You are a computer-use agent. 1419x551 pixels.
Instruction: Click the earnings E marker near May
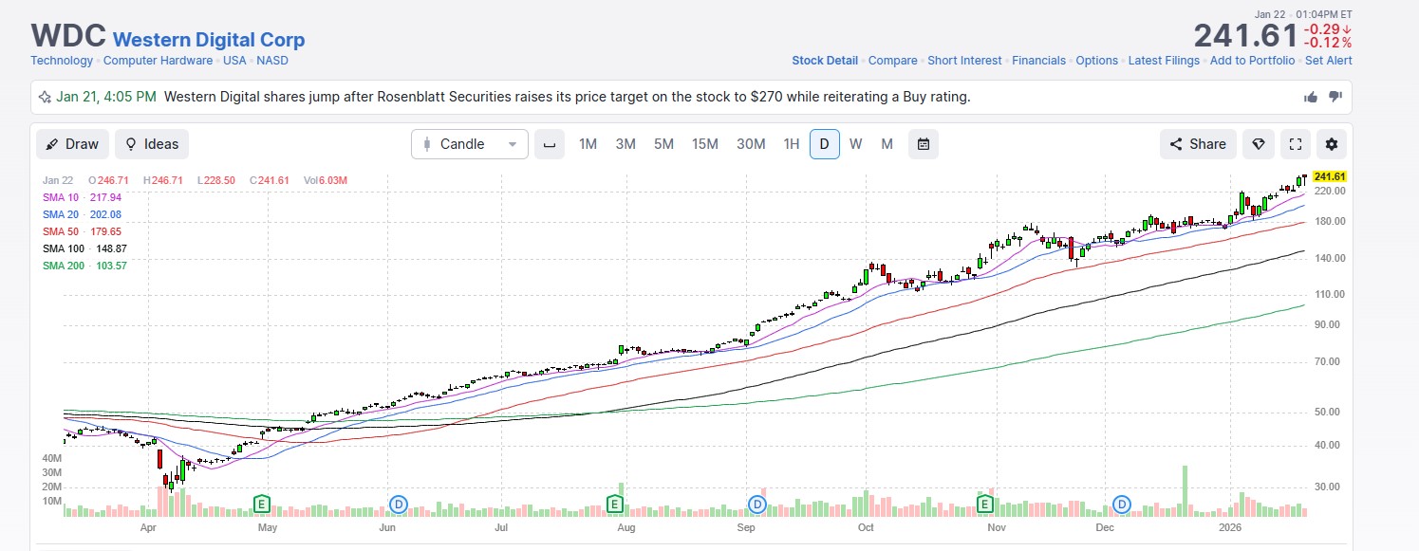262,503
